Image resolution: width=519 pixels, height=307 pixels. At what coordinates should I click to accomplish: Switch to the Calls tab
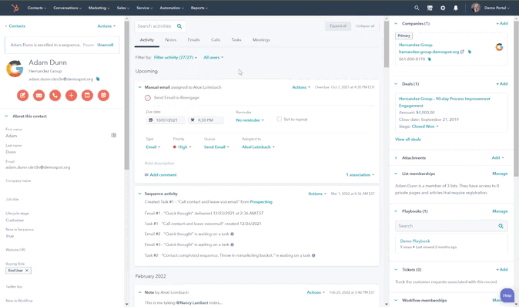pyautogui.click(x=216, y=40)
